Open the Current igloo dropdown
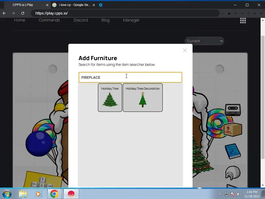The width and height of the screenshot is (265, 199). [x=204, y=41]
